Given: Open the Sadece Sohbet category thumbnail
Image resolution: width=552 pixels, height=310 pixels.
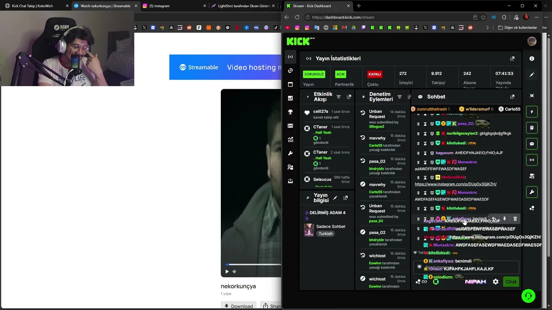Looking at the screenshot, I should coord(309,230).
